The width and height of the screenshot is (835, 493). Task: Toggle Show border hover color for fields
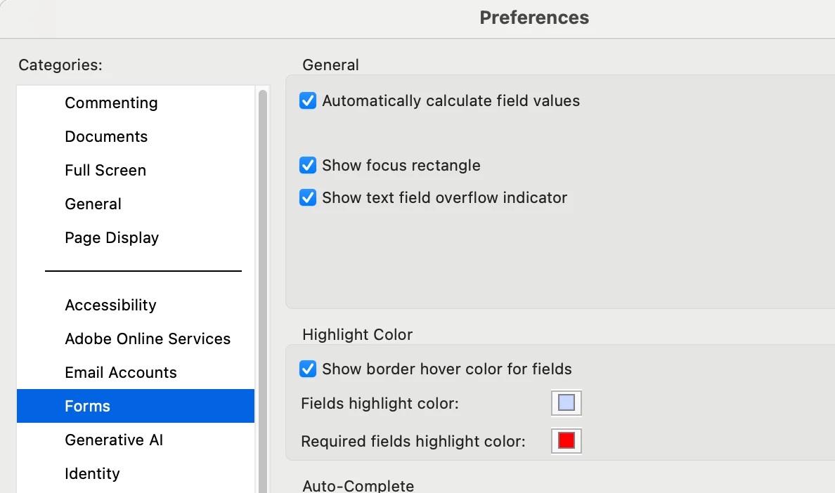(x=308, y=369)
